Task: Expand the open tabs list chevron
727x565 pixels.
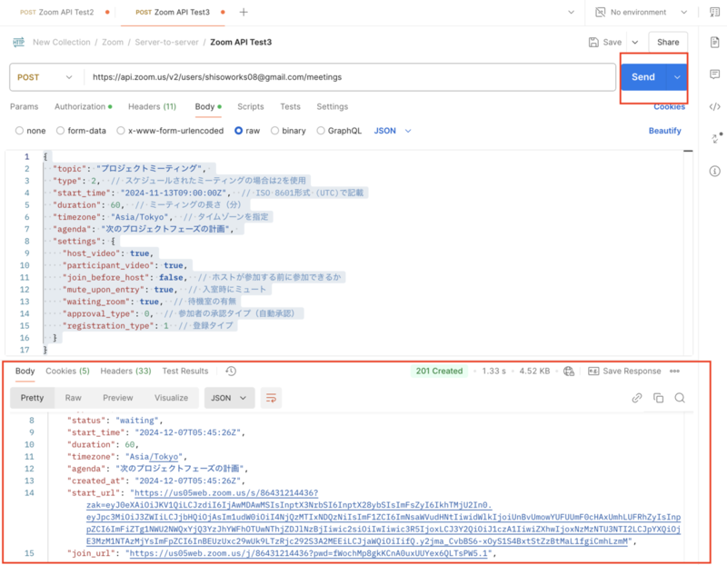Action: [x=572, y=12]
